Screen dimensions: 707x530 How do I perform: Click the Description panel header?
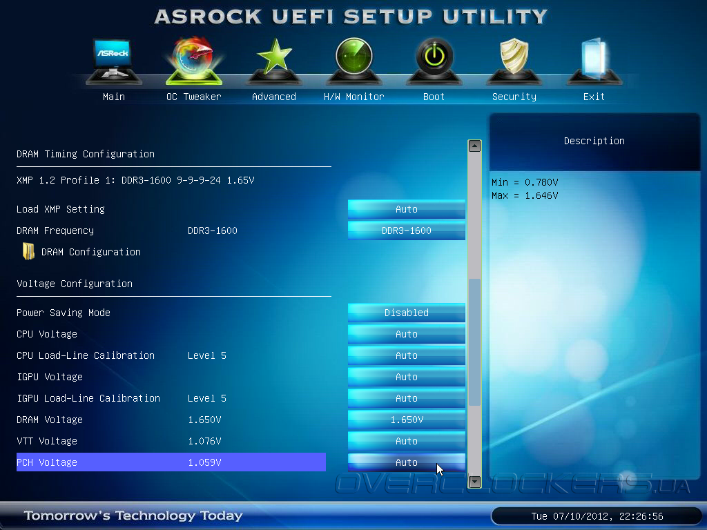[594, 141]
